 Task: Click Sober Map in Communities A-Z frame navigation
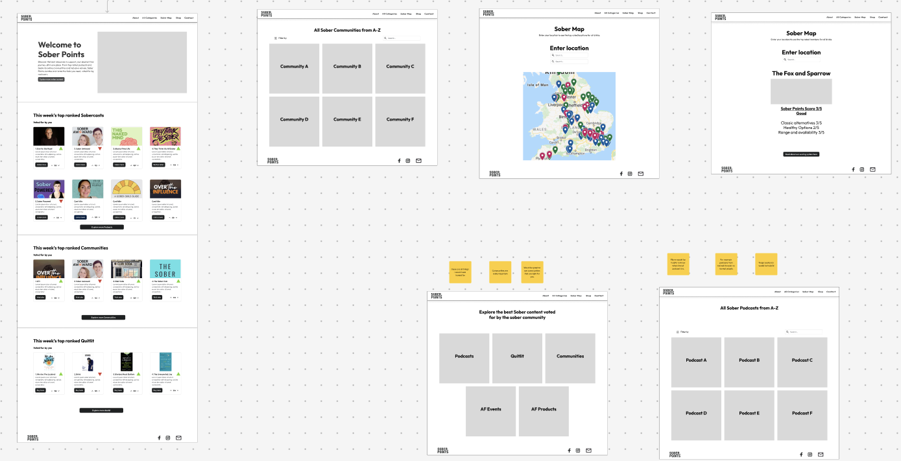pyautogui.click(x=405, y=13)
